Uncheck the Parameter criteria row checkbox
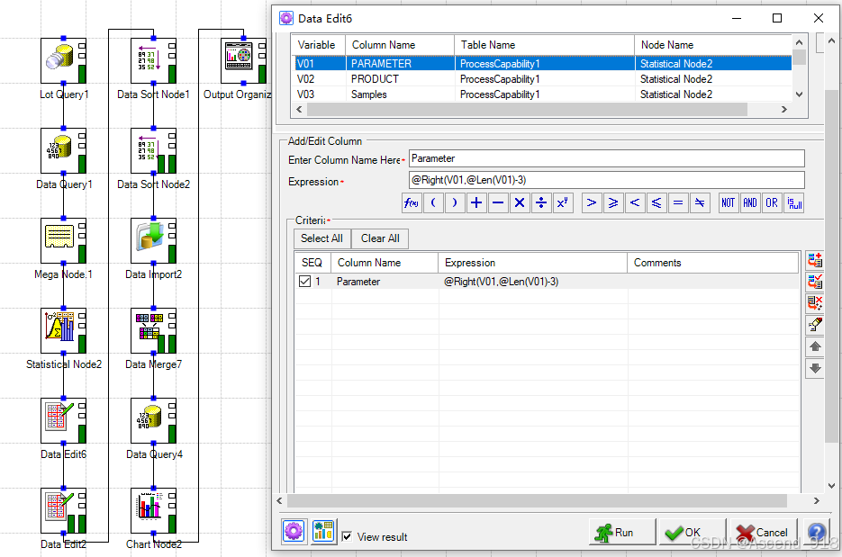The height and width of the screenshot is (557, 842). tap(304, 281)
